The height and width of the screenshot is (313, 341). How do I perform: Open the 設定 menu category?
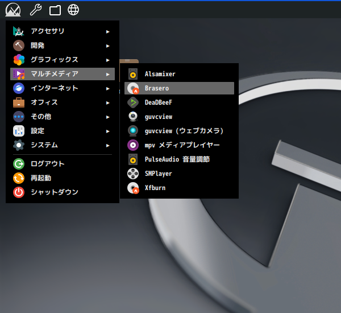coord(38,131)
